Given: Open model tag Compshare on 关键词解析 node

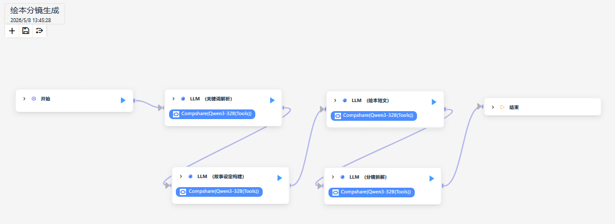Looking at the screenshot, I should click(x=212, y=114).
